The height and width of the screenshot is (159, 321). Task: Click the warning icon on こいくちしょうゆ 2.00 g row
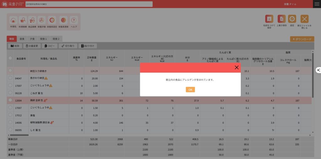(51, 86)
